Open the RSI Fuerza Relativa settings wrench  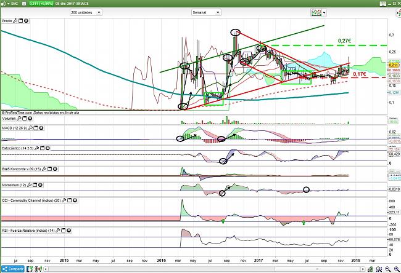(x=58, y=231)
